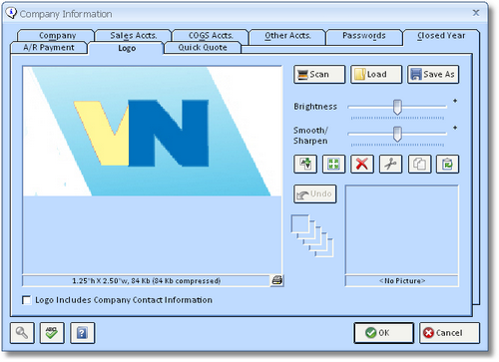Screen dimensions: 499x362
Task: Click the Undo button
Action: (315, 193)
